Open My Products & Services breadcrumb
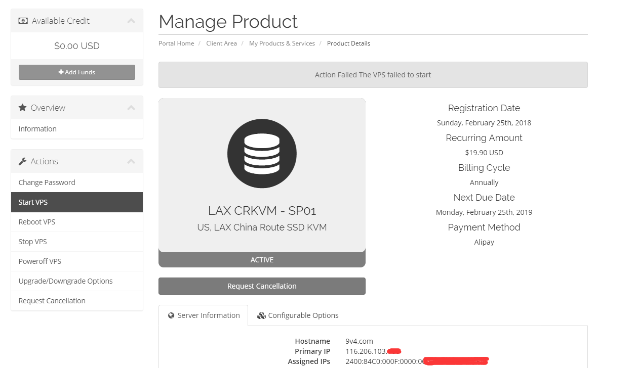Image resolution: width=637 pixels, height=368 pixels. (x=282, y=43)
